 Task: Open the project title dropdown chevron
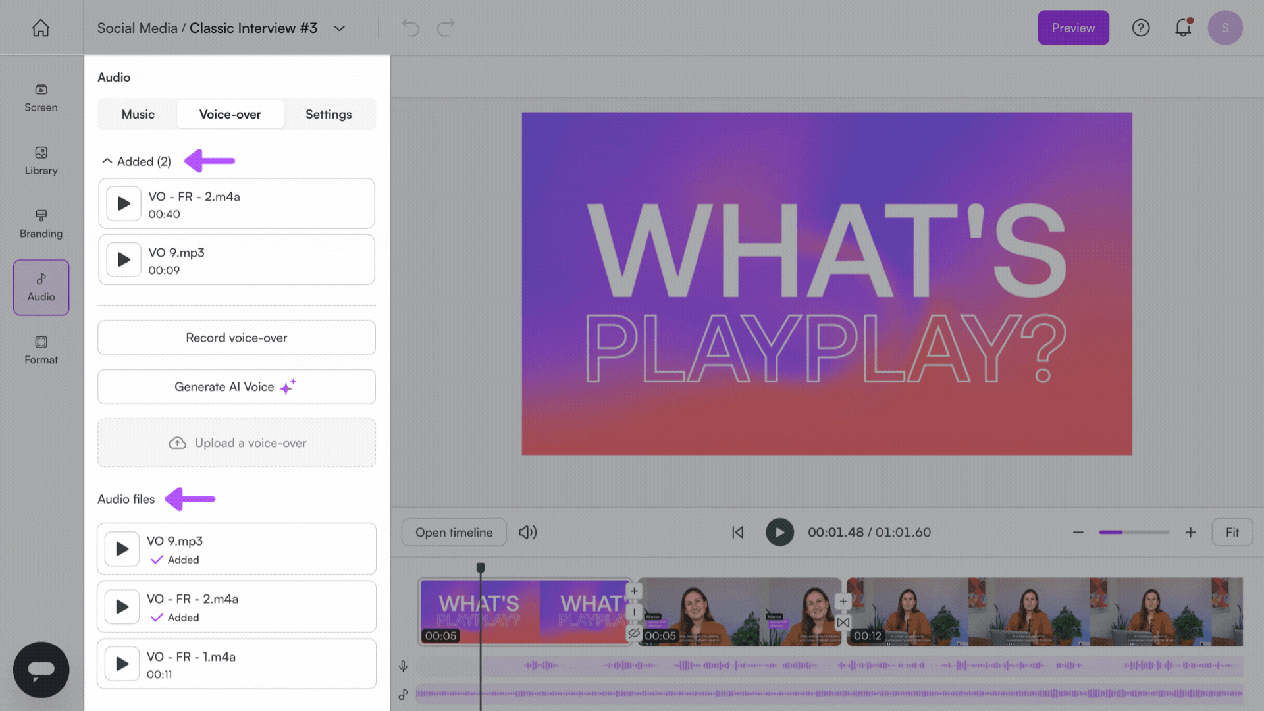tap(340, 28)
